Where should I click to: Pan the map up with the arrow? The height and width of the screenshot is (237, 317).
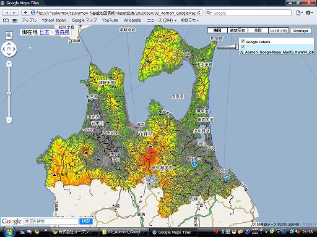click(x=9, y=44)
